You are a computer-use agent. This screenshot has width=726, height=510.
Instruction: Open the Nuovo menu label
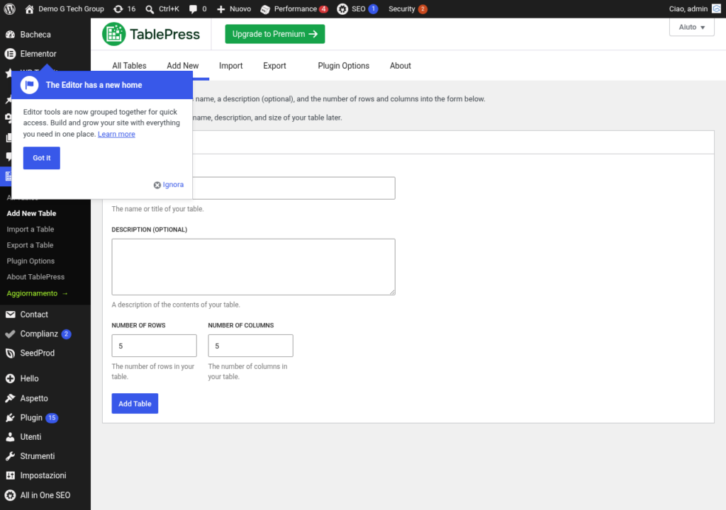[x=240, y=8]
